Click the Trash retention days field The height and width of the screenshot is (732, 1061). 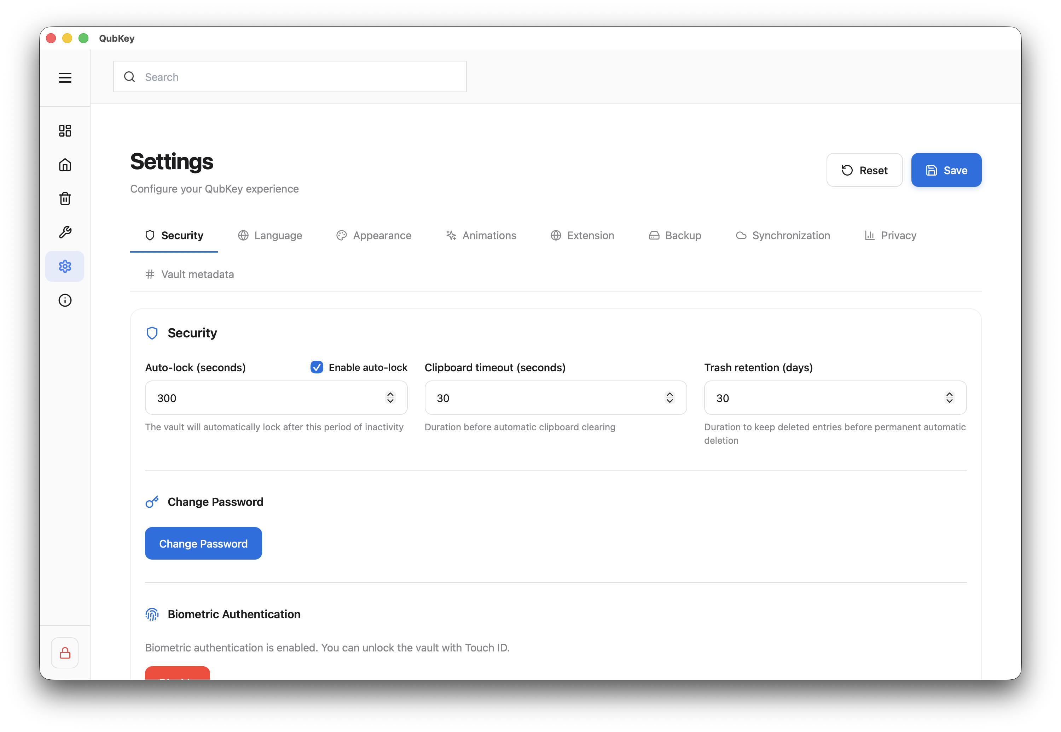835,398
